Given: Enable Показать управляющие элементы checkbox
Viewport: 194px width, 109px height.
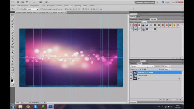Looking at the screenshot, I should tap(41, 9).
